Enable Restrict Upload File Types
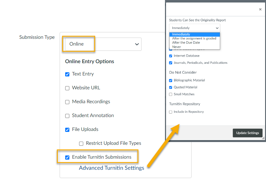266x183 pixels. coord(81,143)
